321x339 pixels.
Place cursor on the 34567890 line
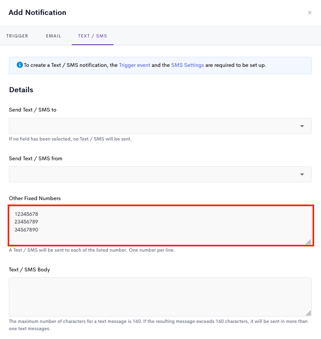pyautogui.click(x=27, y=229)
